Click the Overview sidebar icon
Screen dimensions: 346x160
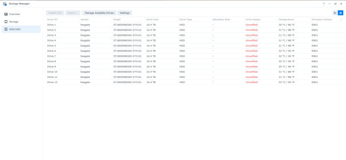6,14
